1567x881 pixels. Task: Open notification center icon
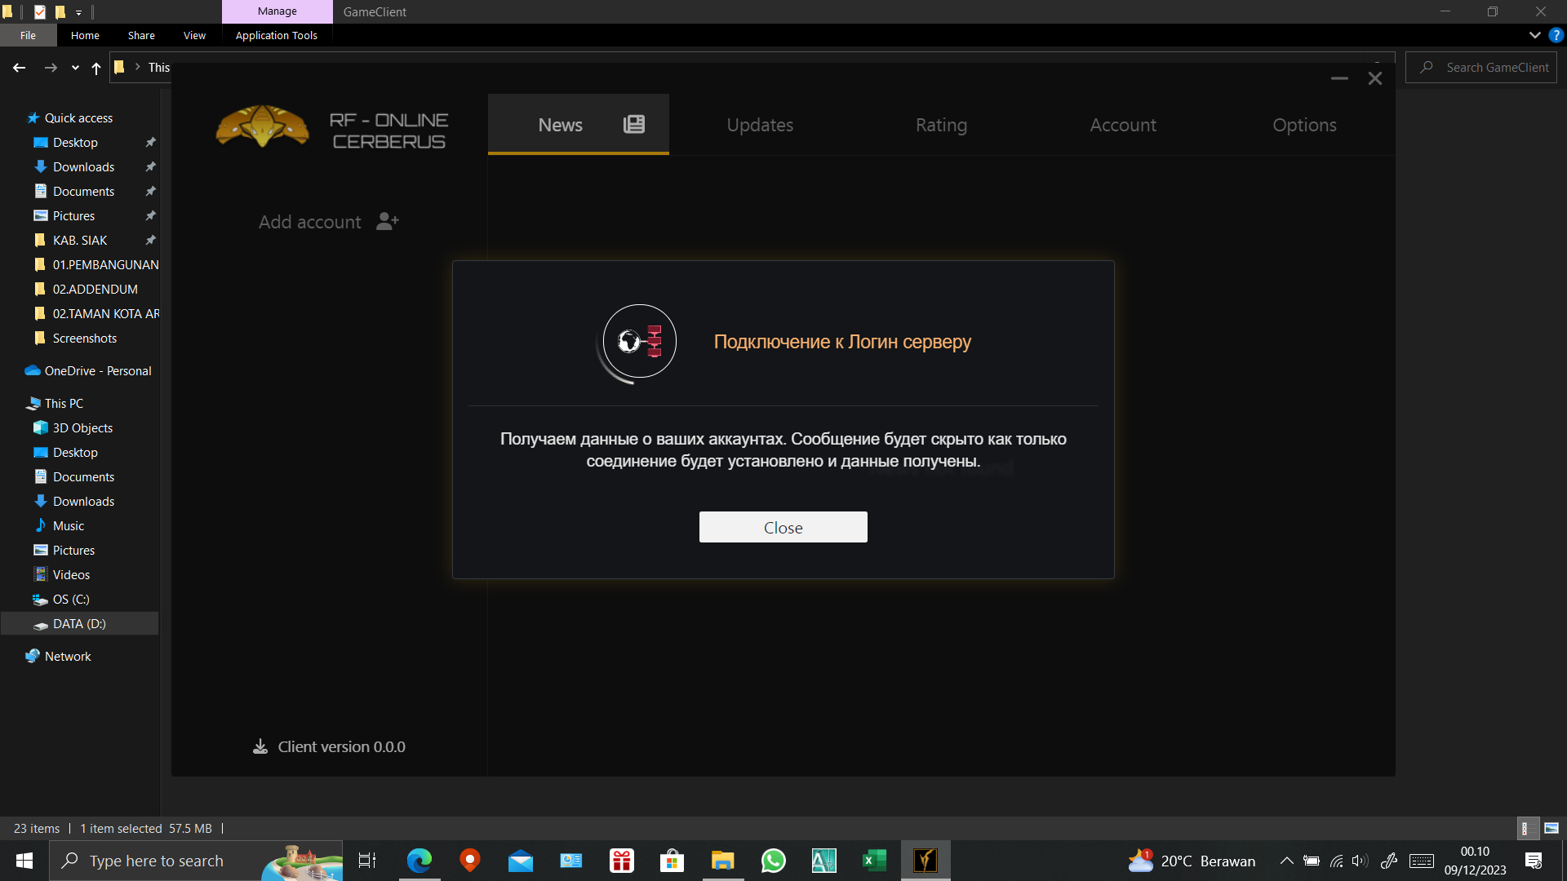coord(1534,861)
